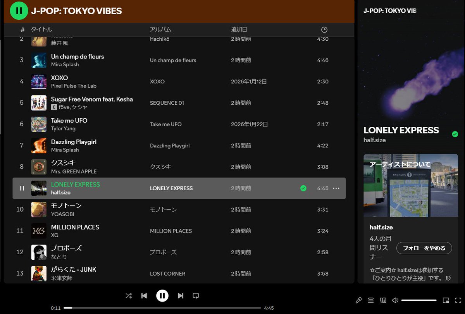Open XG artist link

(x=55, y=235)
